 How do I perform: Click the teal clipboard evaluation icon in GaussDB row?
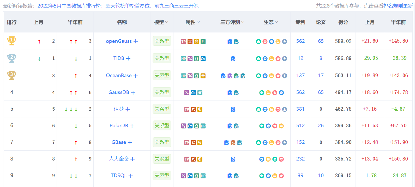[236, 93]
